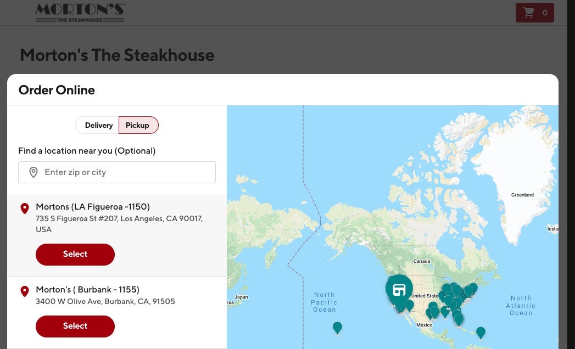Select the lone teal map pin in the Pacific Ocean
Screen dimensions: 575x349
point(337,328)
